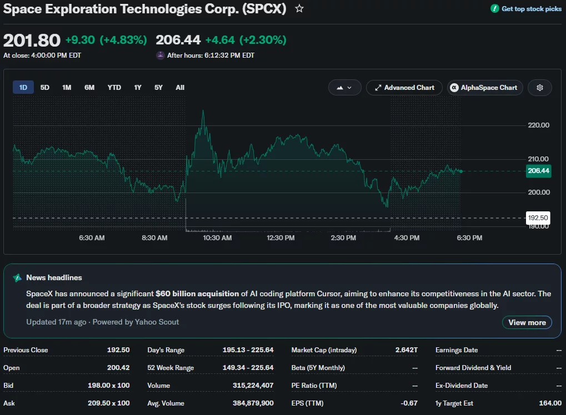Select the 1D range tab
The image size is (566, 415).
[23, 87]
